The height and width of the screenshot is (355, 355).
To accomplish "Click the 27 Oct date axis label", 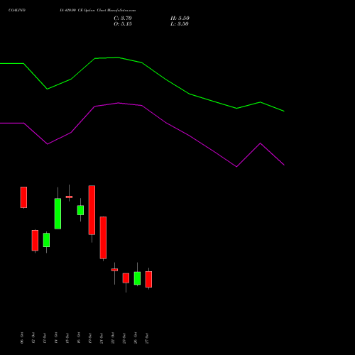I will (147, 338).
